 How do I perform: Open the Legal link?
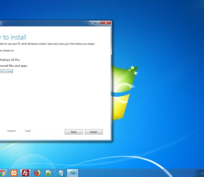[x=28, y=131]
